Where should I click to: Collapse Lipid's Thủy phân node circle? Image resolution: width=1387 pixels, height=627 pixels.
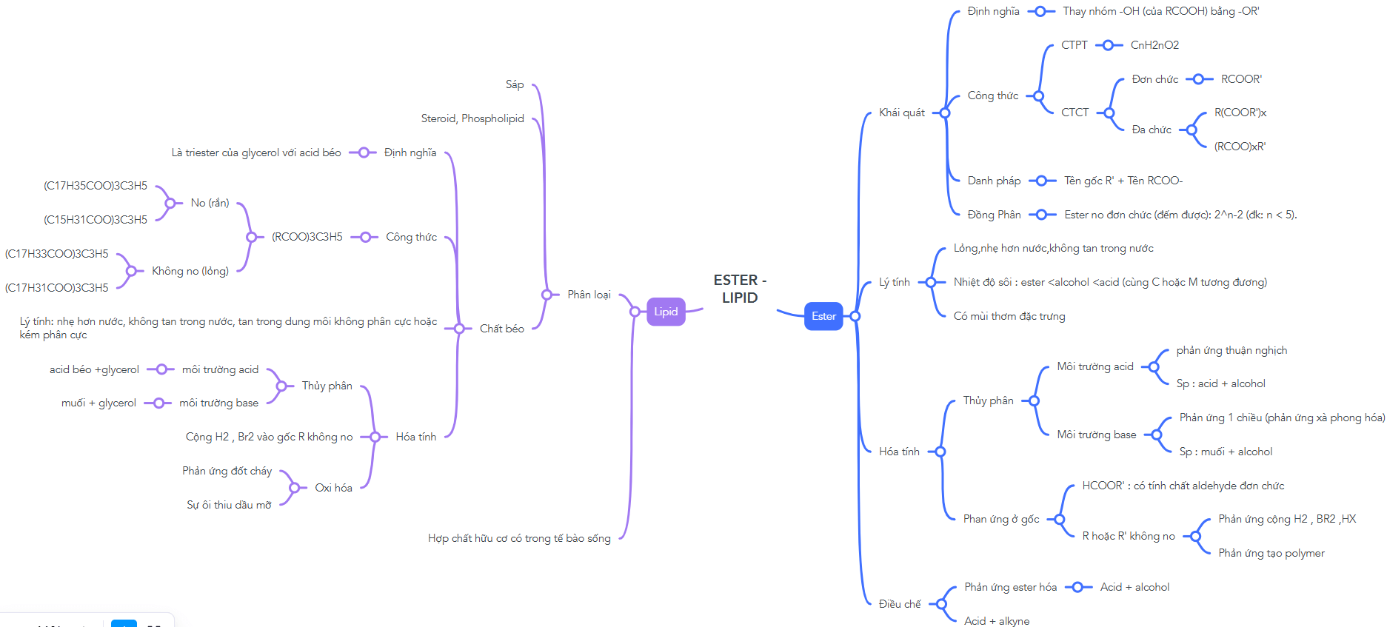281,386
